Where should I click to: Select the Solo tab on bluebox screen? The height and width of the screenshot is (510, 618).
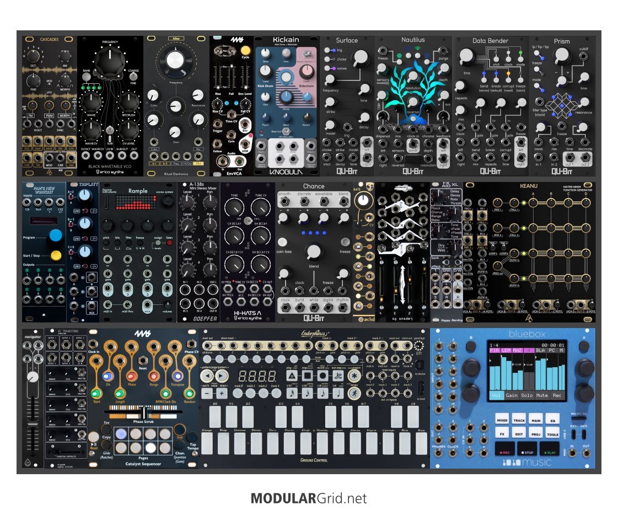click(527, 395)
